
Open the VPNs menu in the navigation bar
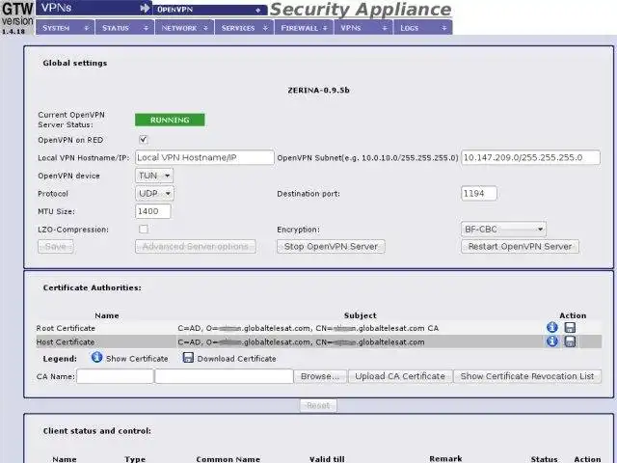coord(364,28)
